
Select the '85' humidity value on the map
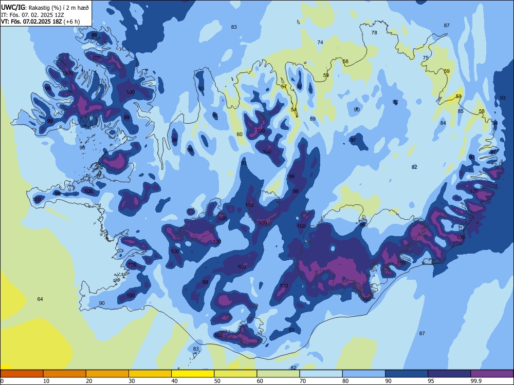pyautogui.click(x=461, y=111)
